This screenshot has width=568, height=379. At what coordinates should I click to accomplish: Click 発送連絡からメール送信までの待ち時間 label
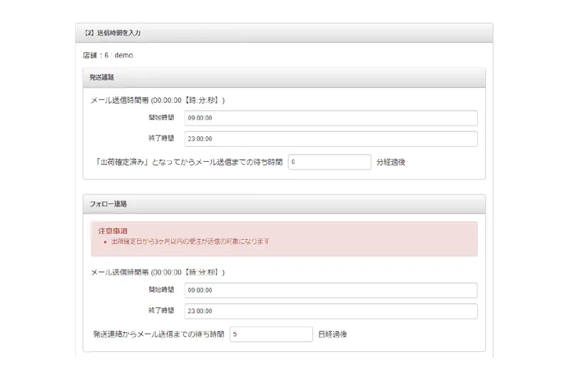(x=158, y=334)
